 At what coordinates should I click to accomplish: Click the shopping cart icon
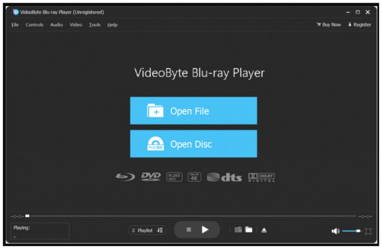tap(319, 25)
